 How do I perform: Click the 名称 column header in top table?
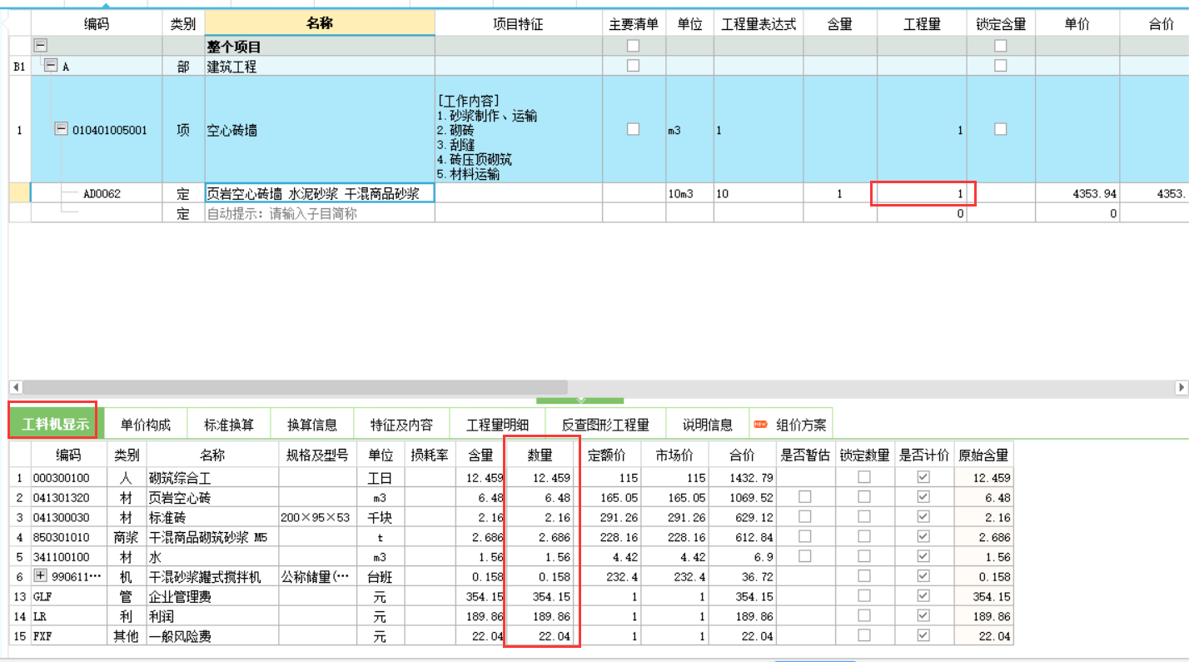pos(320,24)
